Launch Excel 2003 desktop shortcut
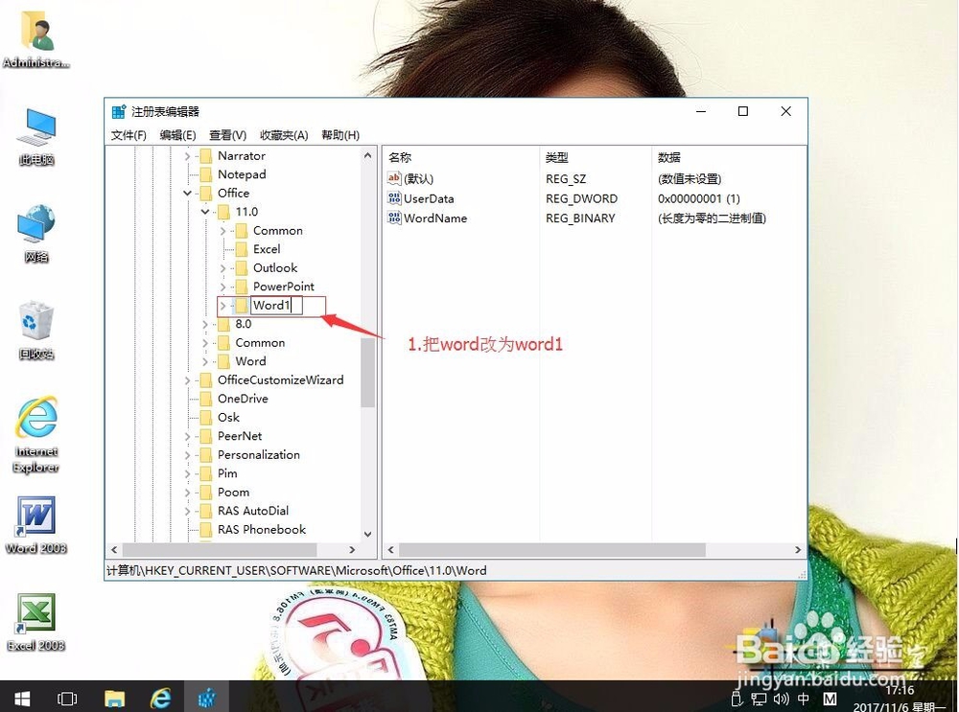The image size is (959, 712). click(x=36, y=622)
